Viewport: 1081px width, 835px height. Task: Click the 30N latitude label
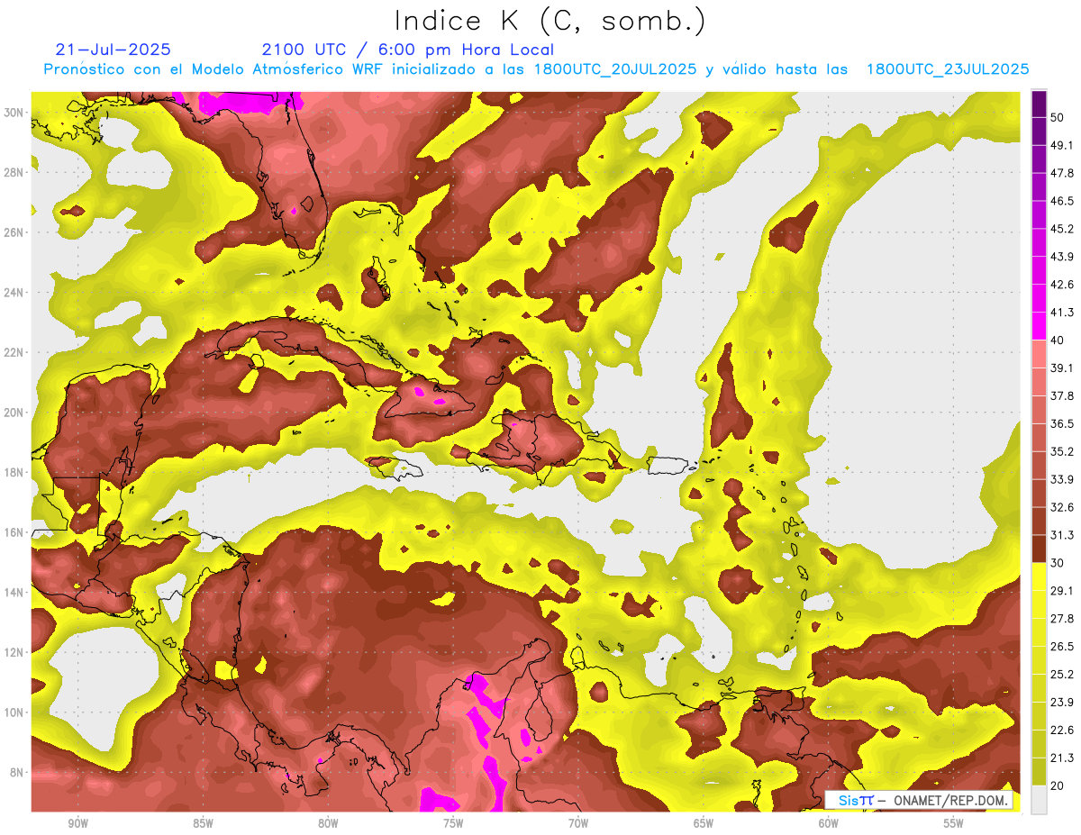pos(15,113)
